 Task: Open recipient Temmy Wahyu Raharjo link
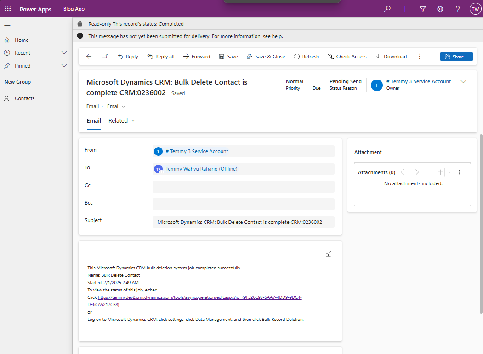[201, 169]
